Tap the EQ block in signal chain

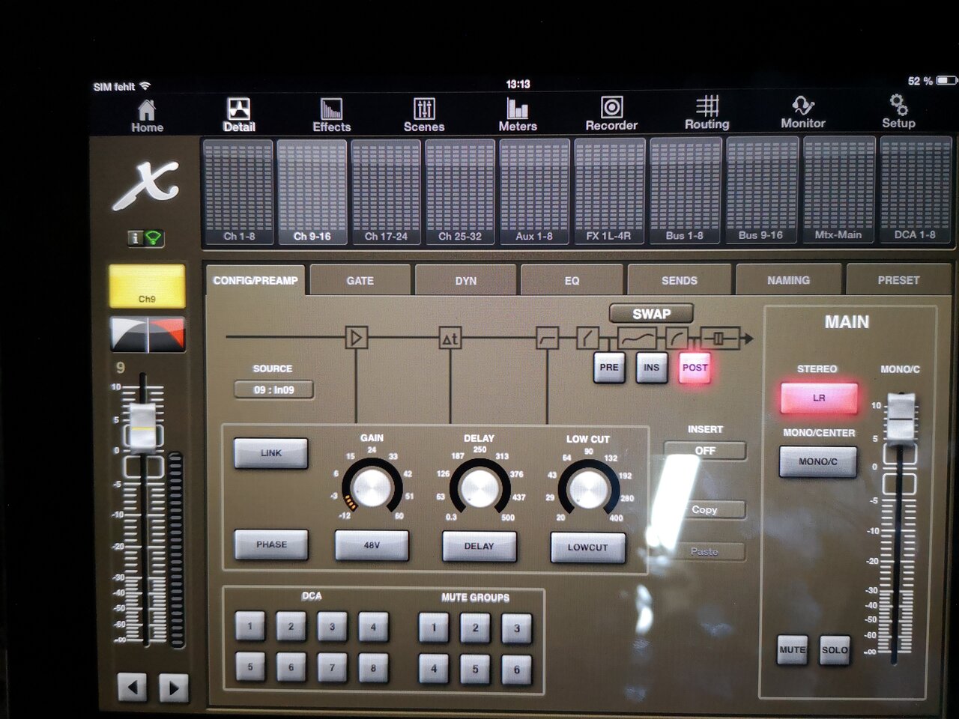point(637,339)
